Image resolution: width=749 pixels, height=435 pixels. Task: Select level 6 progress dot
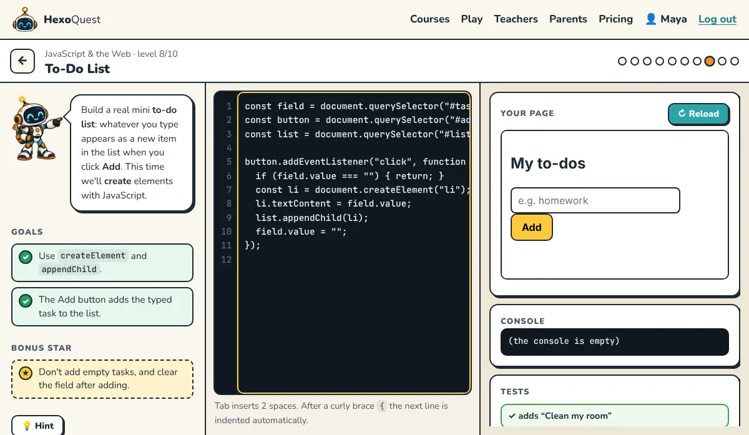[x=685, y=61]
